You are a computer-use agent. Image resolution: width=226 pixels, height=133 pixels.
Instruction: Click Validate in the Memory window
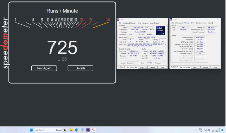(206, 67)
